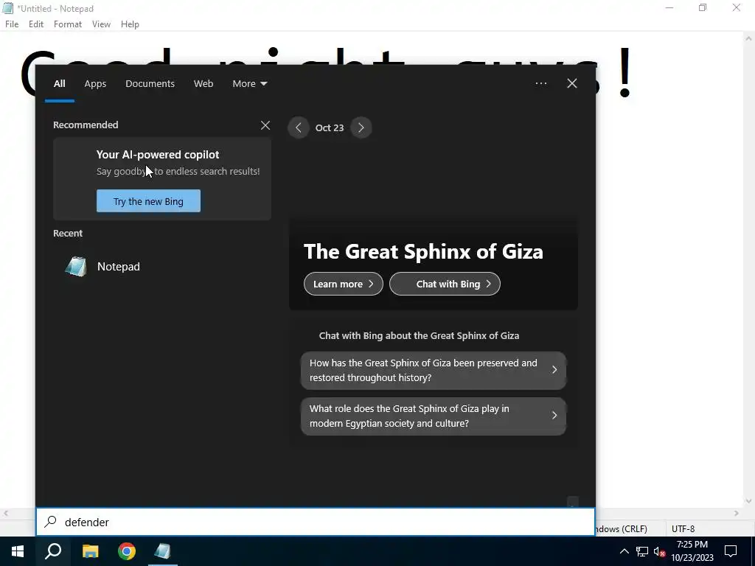Click the magnifier icon in the search box

[x=51, y=522]
